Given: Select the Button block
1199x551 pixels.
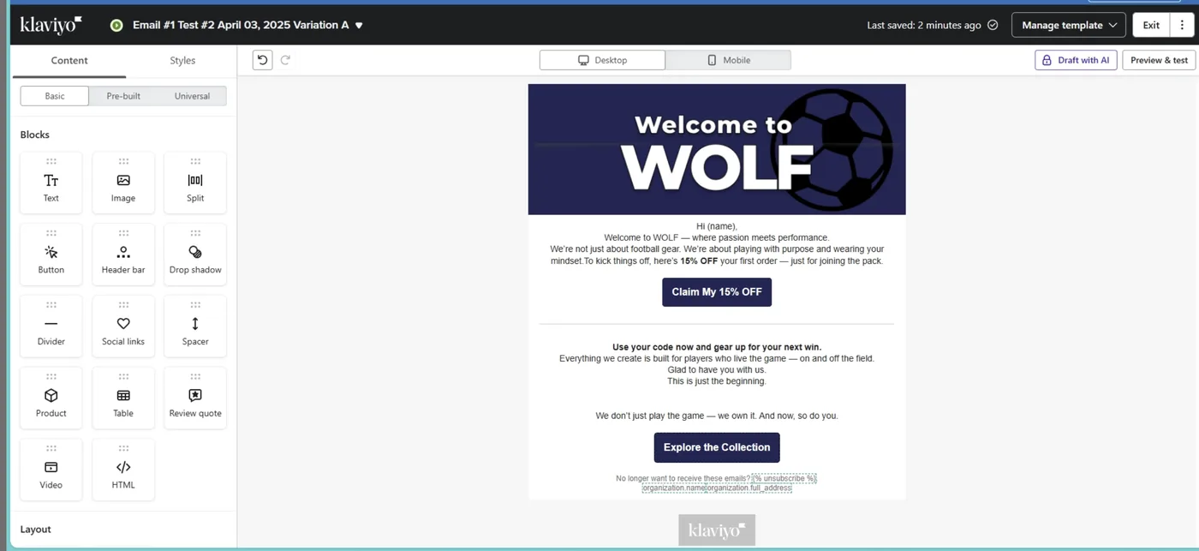Looking at the screenshot, I should click(51, 255).
